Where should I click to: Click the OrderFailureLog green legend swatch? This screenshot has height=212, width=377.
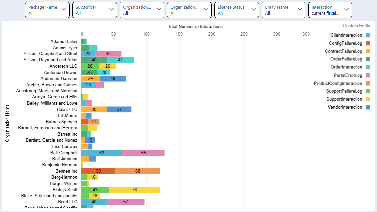point(368,59)
